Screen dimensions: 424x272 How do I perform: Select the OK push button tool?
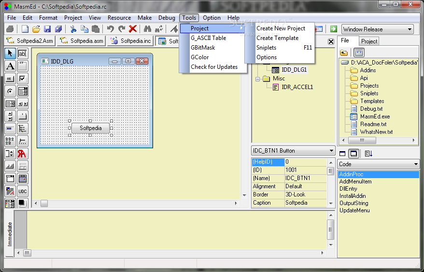(x=10, y=79)
